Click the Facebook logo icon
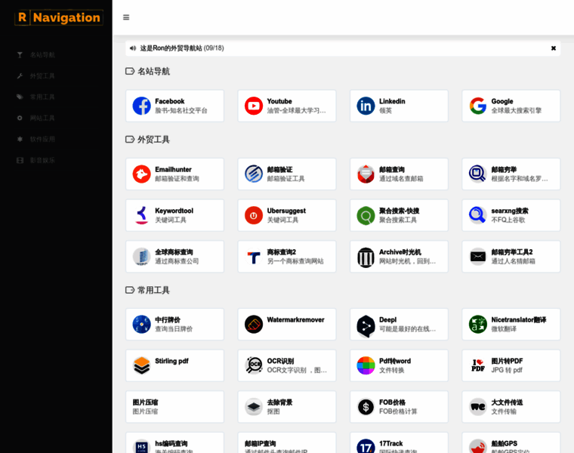Screen dimensions: 574x453 pyautogui.click(x=142, y=106)
